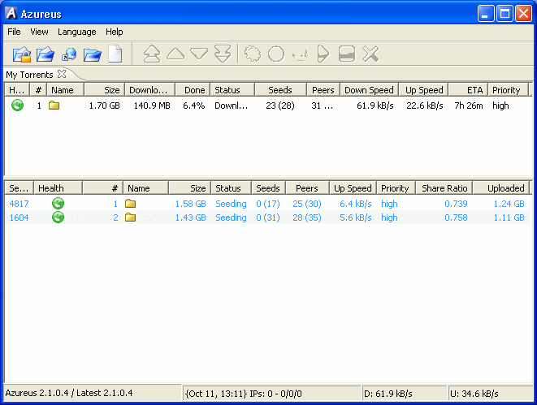Click the Health header in seeding table

point(58,188)
